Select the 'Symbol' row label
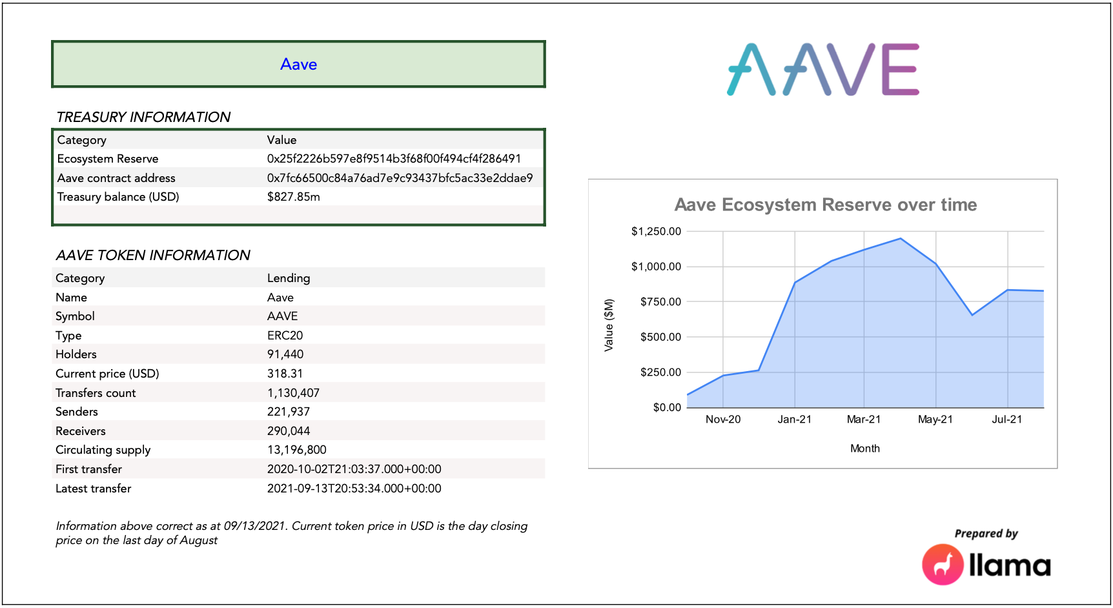 click(75, 316)
